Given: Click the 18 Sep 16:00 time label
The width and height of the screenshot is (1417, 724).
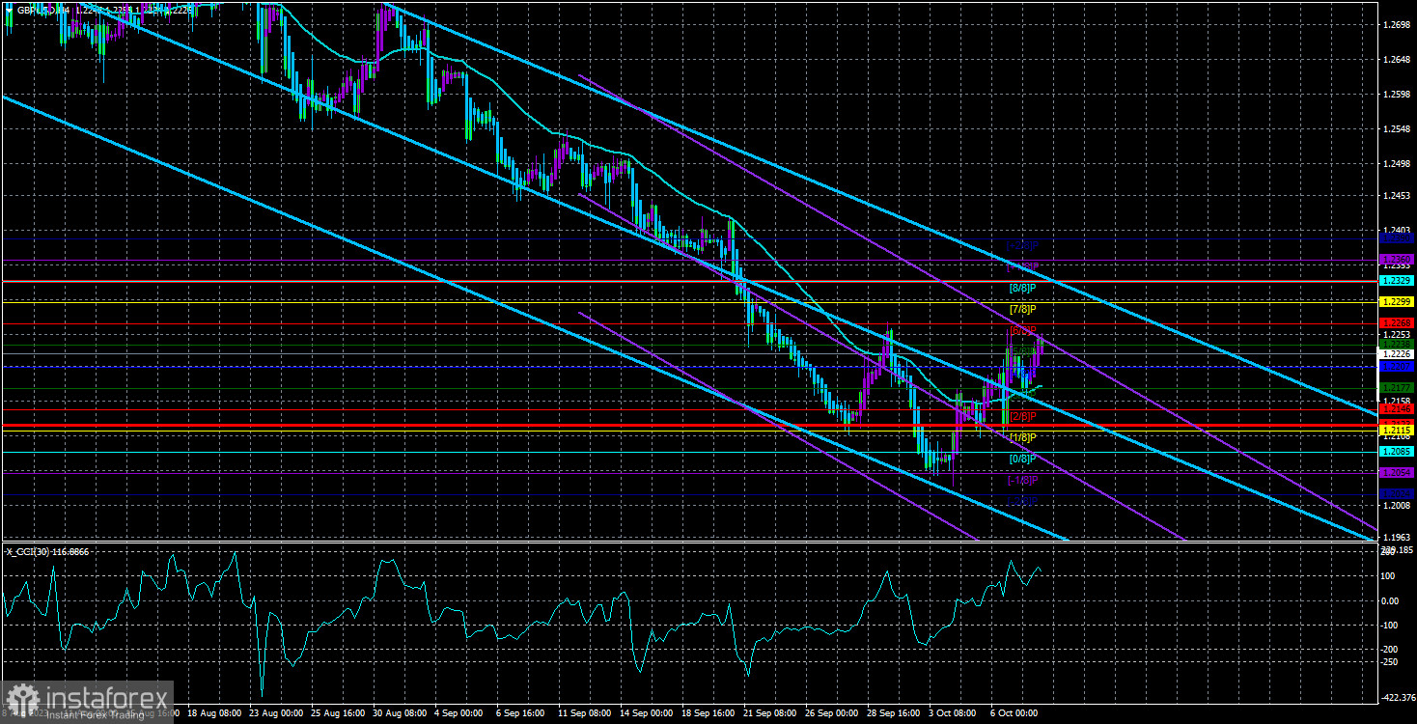Looking at the screenshot, I should click(x=708, y=713).
